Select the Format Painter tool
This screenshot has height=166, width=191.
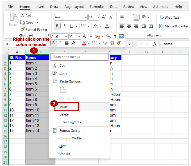[34, 30]
